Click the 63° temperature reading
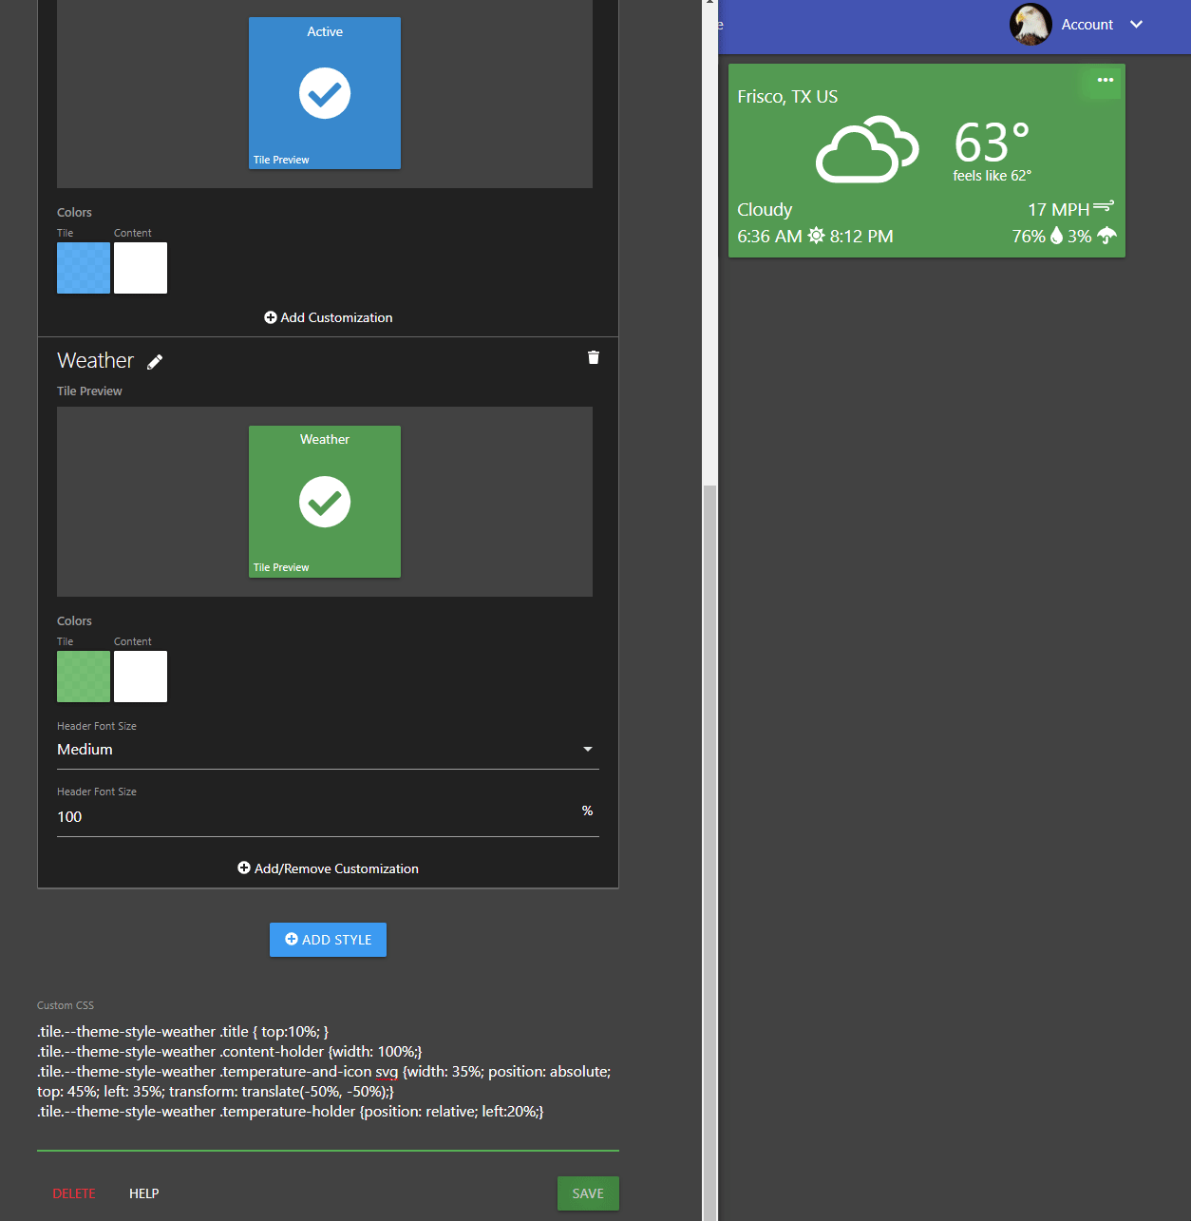This screenshot has height=1221, width=1191. point(992,143)
